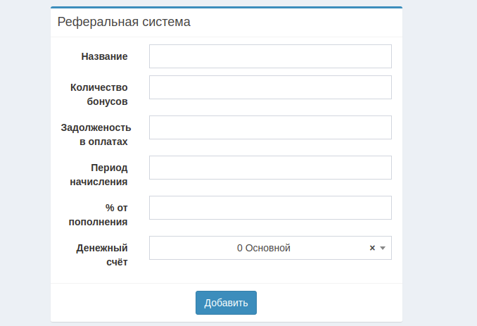Click the footer area right of Добавить
This screenshot has width=477, height=326.
(x=331, y=303)
